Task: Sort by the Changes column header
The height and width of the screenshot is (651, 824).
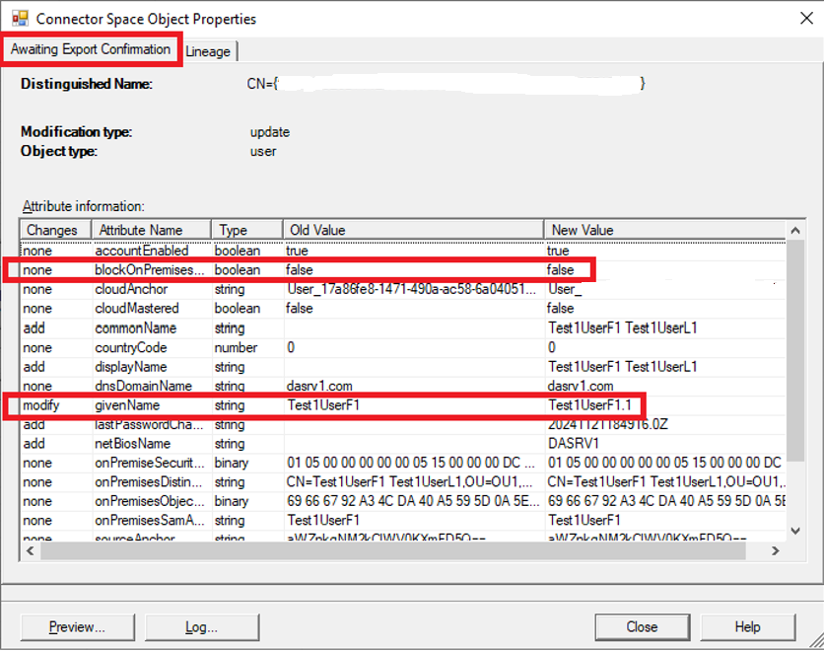Action: [x=56, y=231]
